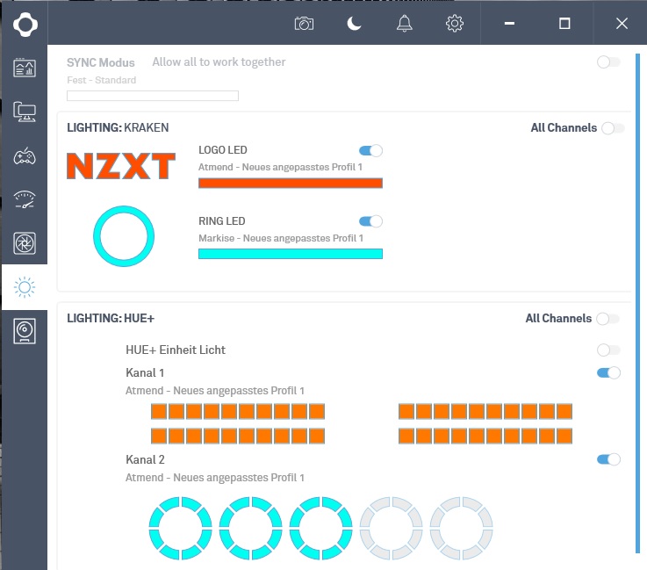Open notifications bell icon
The width and height of the screenshot is (647, 570).
pyautogui.click(x=405, y=24)
